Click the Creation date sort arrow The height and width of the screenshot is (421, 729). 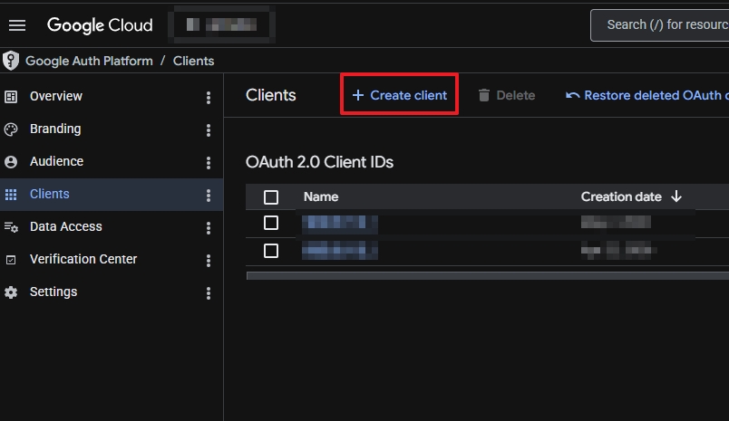[676, 196]
